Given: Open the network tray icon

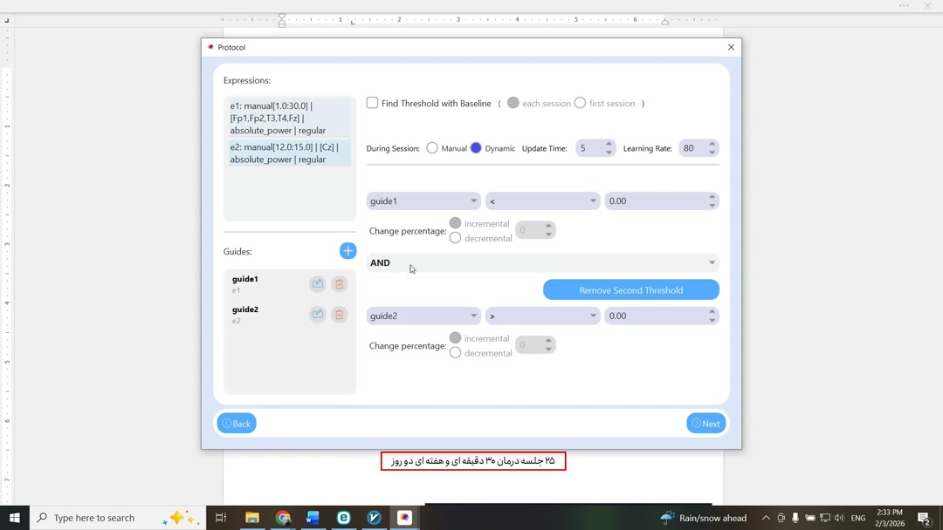Looking at the screenshot, I should pos(825,518).
